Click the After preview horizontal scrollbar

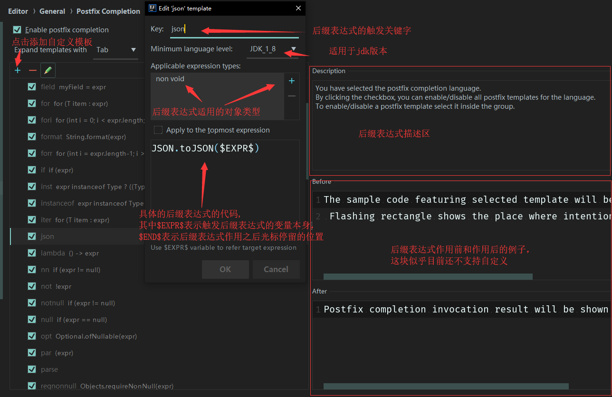point(446,386)
